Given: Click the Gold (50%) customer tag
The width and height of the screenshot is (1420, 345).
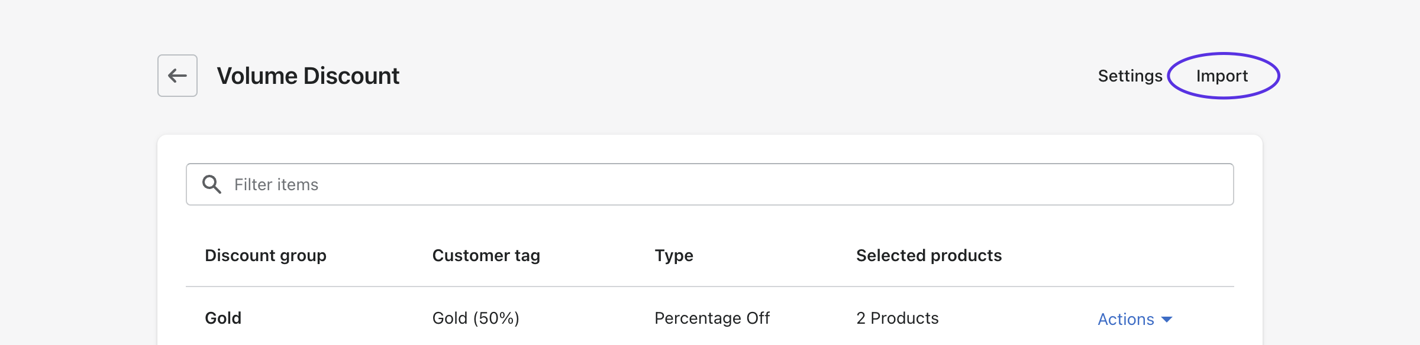Looking at the screenshot, I should [x=476, y=318].
